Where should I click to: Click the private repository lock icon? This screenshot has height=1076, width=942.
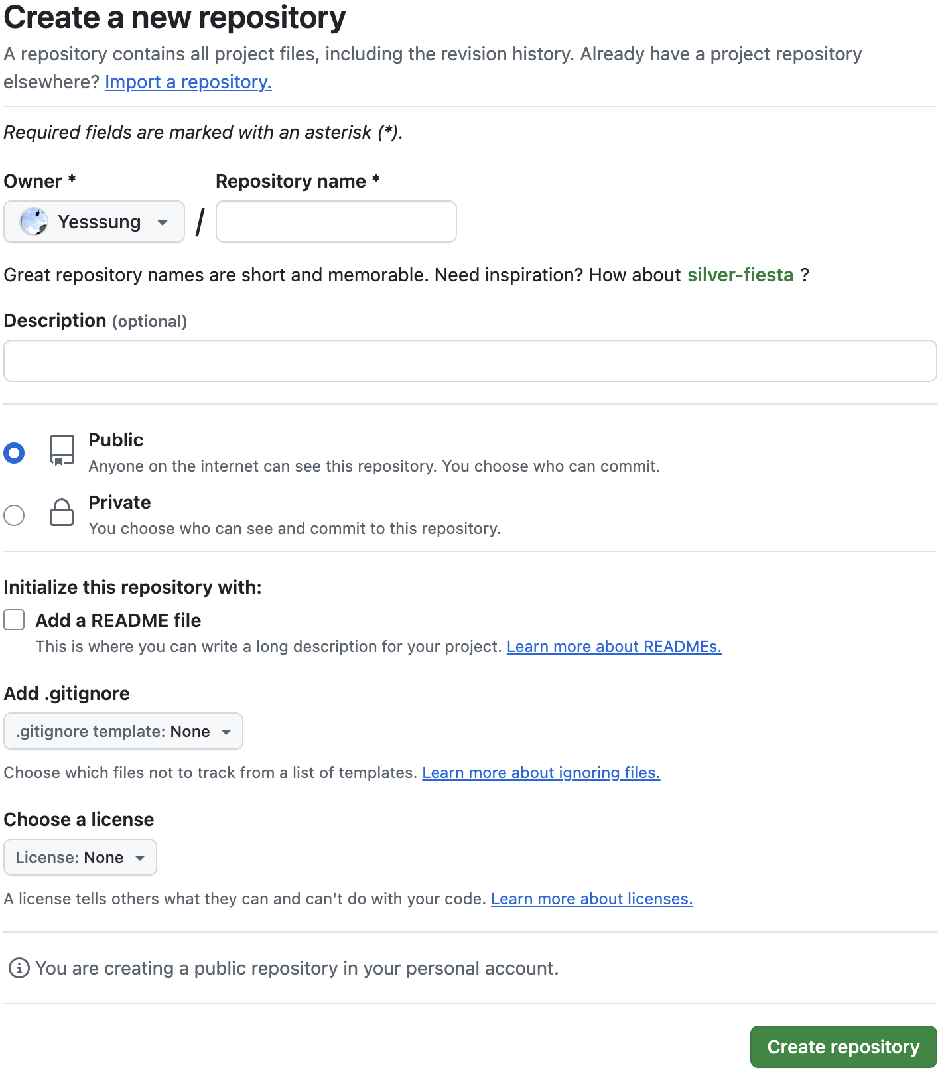[62, 512]
